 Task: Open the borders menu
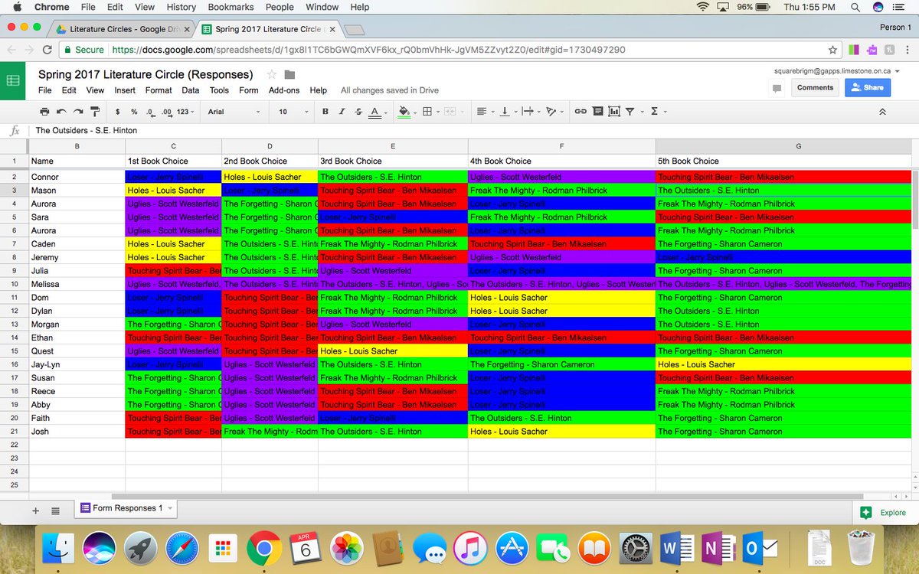429,112
